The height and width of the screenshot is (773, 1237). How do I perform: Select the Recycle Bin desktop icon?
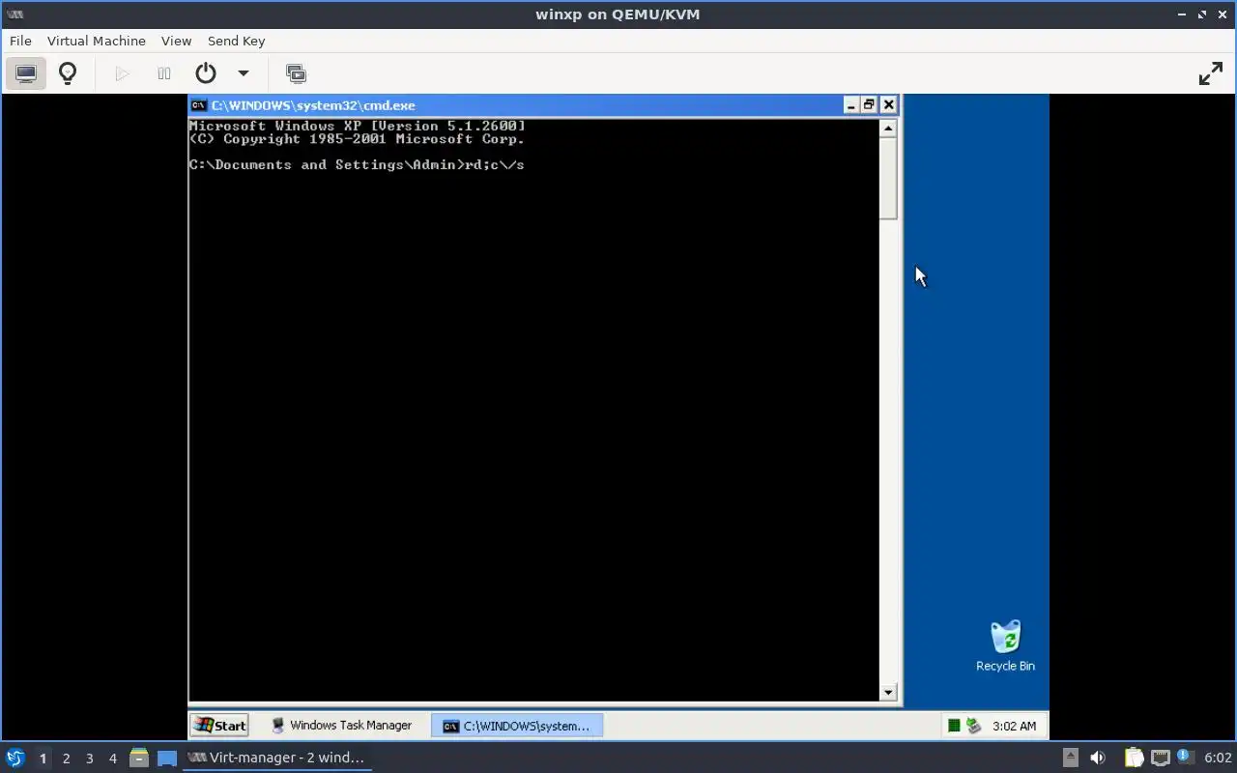click(1005, 645)
